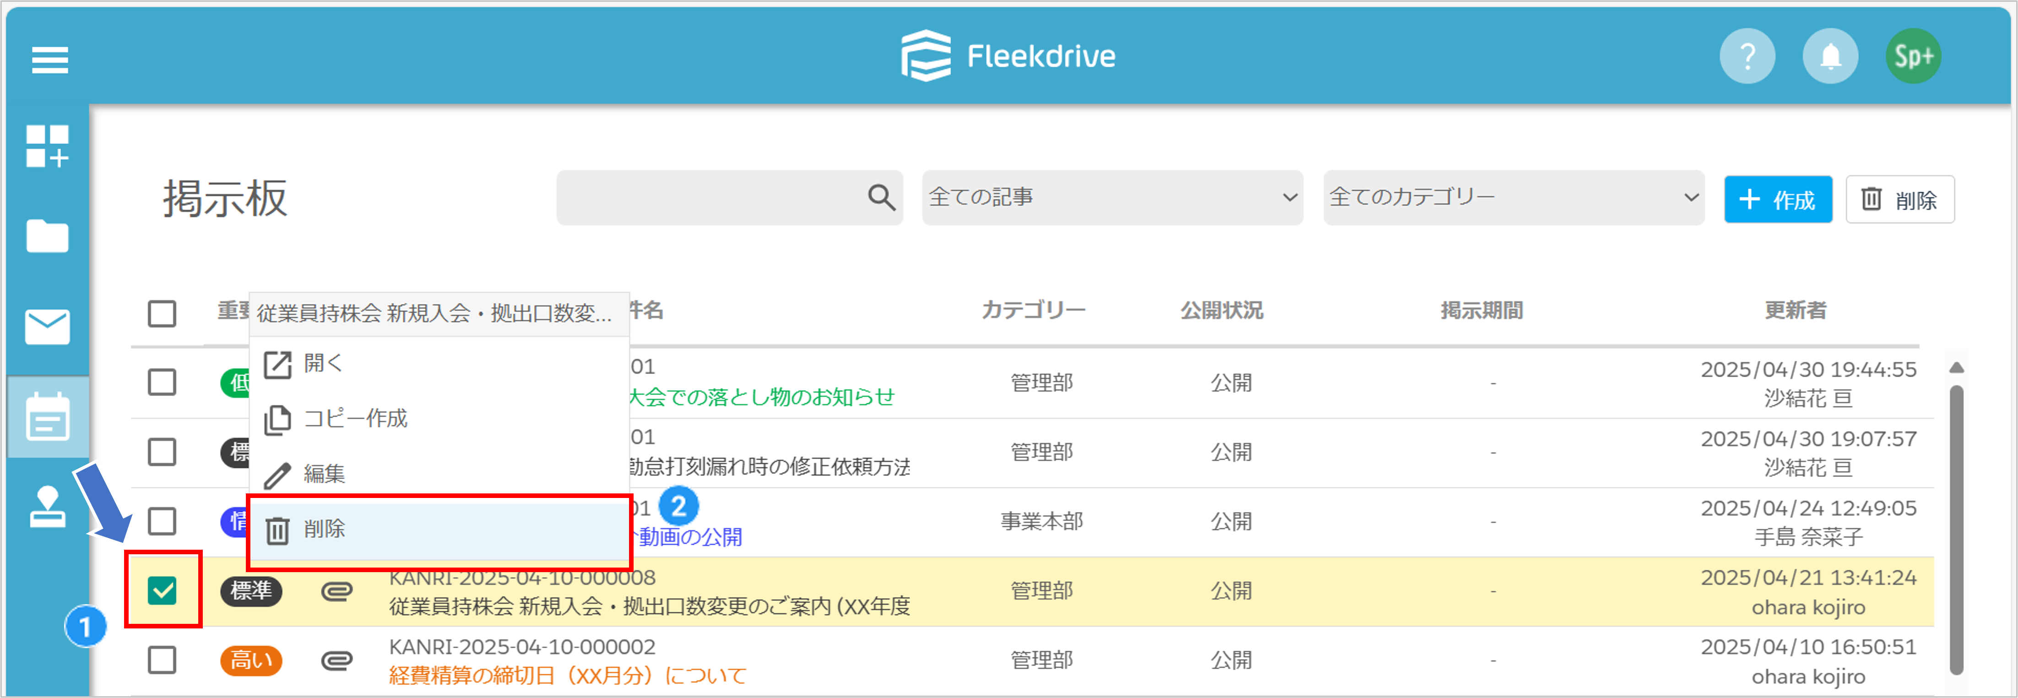Click the bulletin board search field
The width and height of the screenshot is (2018, 698).
[x=729, y=197]
